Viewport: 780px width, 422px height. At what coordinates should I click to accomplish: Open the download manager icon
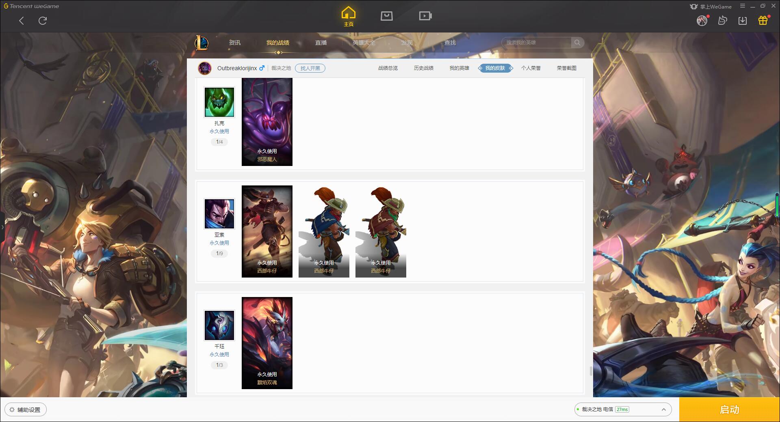click(x=743, y=21)
